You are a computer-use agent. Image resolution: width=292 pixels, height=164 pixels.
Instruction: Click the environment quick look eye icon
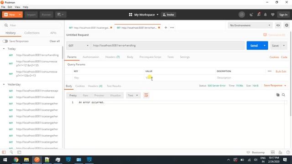[x=278, y=26]
